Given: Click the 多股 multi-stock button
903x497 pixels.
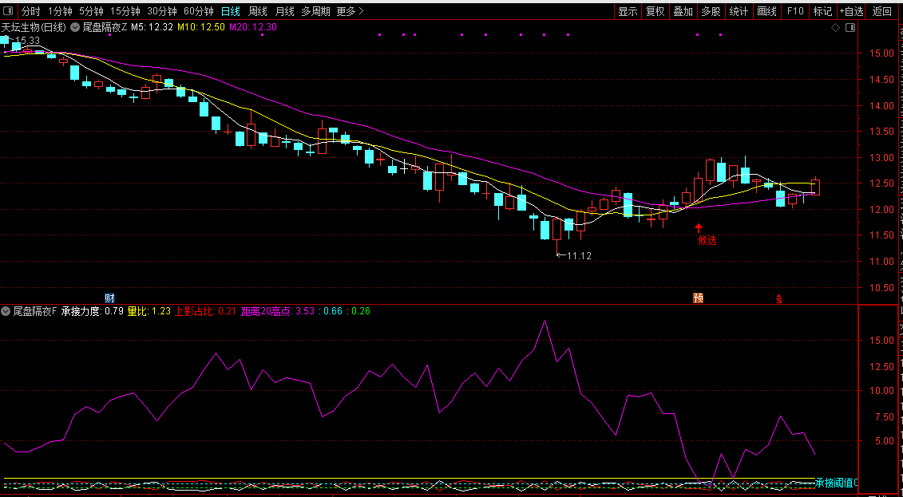Looking at the screenshot, I should point(711,11).
